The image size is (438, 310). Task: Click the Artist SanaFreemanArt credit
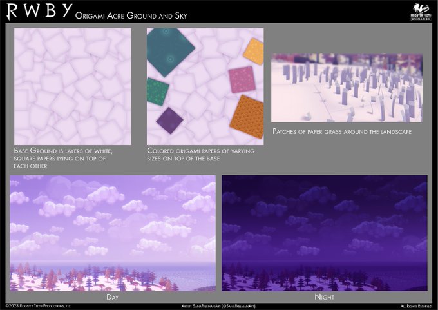[x=218, y=306]
